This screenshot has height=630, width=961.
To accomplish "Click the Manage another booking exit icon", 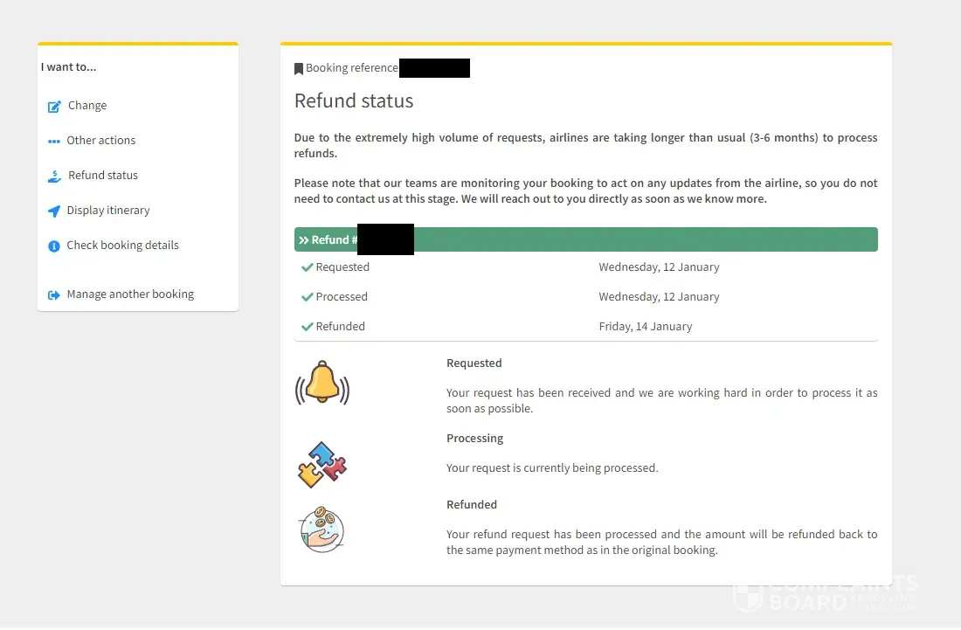I will [x=54, y=295].
